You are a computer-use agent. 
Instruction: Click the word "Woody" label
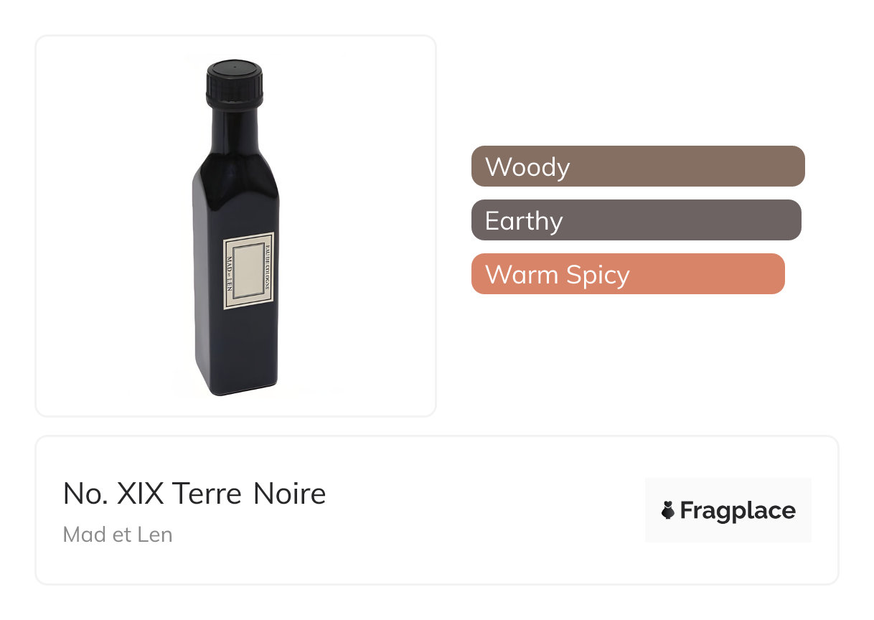coord(527,166)
